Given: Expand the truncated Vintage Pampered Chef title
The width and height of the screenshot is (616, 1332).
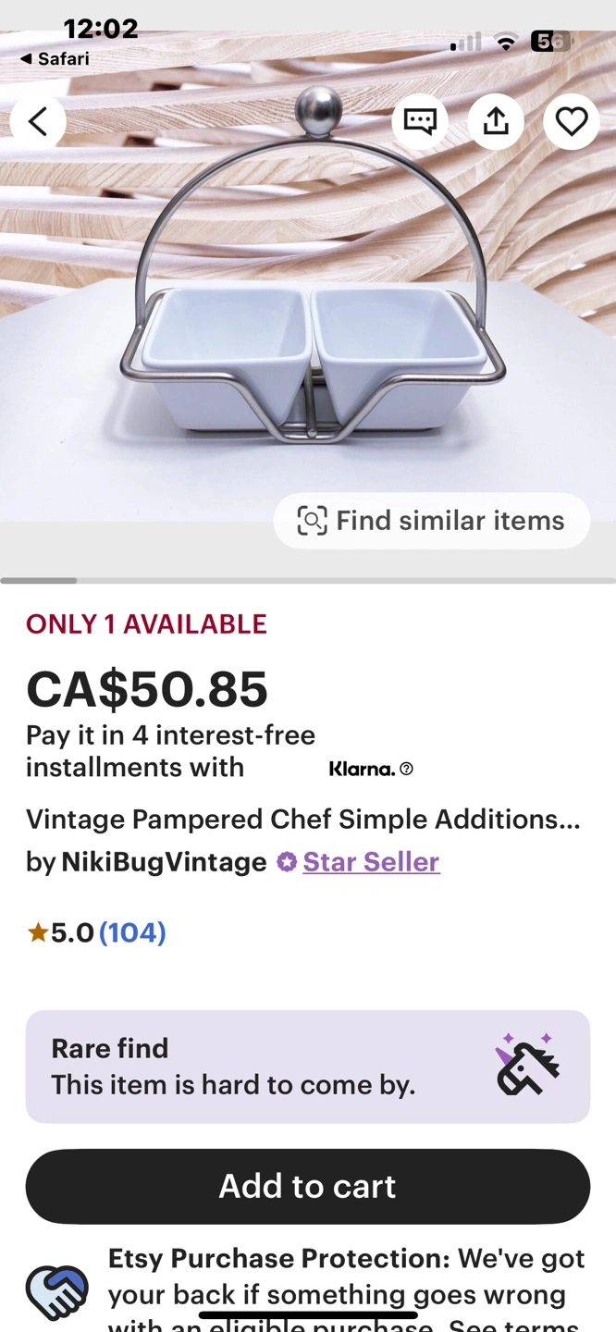Looking at the screenshot, I should [x=302, y=820].
